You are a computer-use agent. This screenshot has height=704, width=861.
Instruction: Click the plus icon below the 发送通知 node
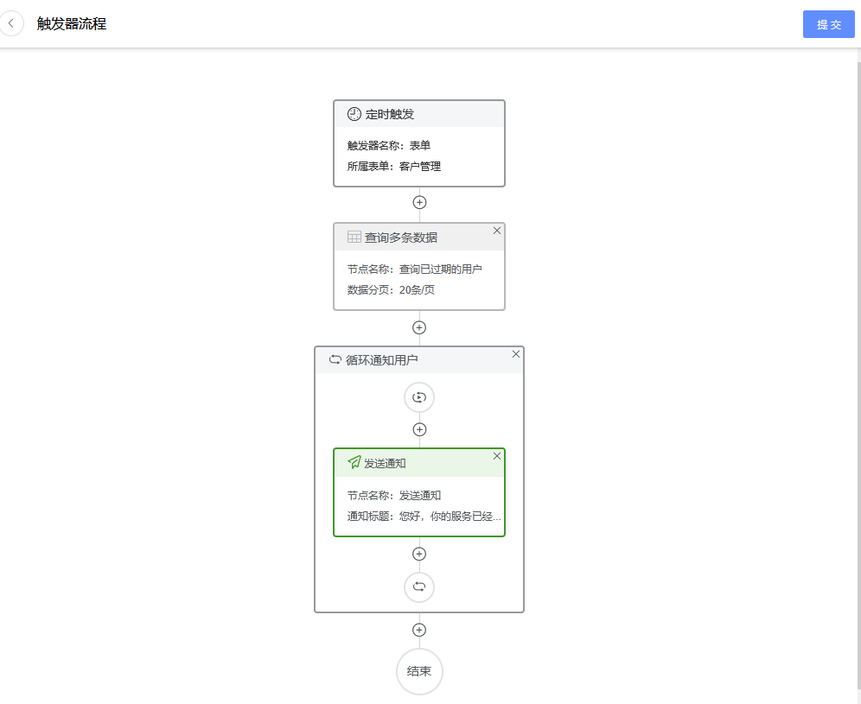click(419, 554)
